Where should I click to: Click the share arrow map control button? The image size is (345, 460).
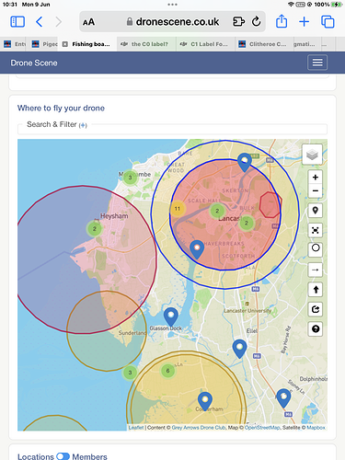coord(316,309)
